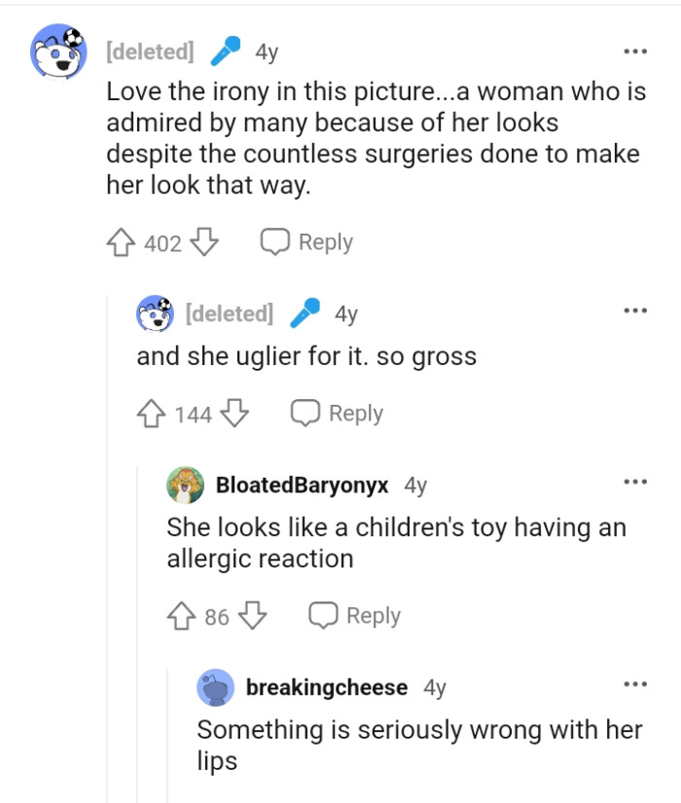Open the options menu on the 'and she uglier' comment

633,310
